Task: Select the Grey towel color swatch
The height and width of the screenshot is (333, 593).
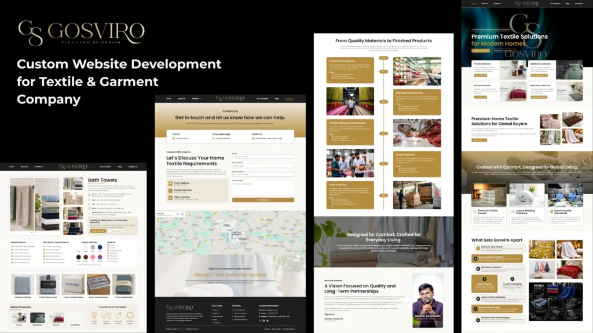Action: [x=93, y=247]
